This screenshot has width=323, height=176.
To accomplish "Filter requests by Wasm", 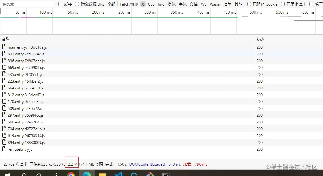I will (215, 4).
